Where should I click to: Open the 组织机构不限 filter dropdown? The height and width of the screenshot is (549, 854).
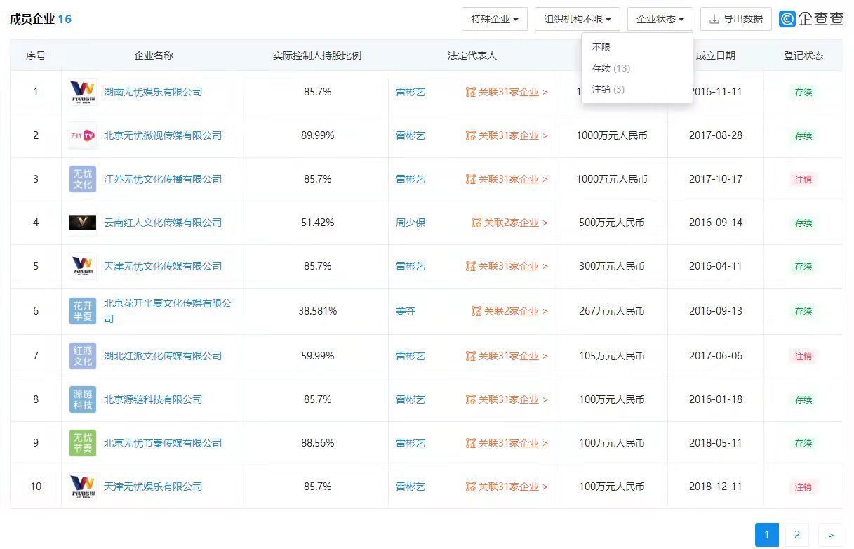coord(578,19)
